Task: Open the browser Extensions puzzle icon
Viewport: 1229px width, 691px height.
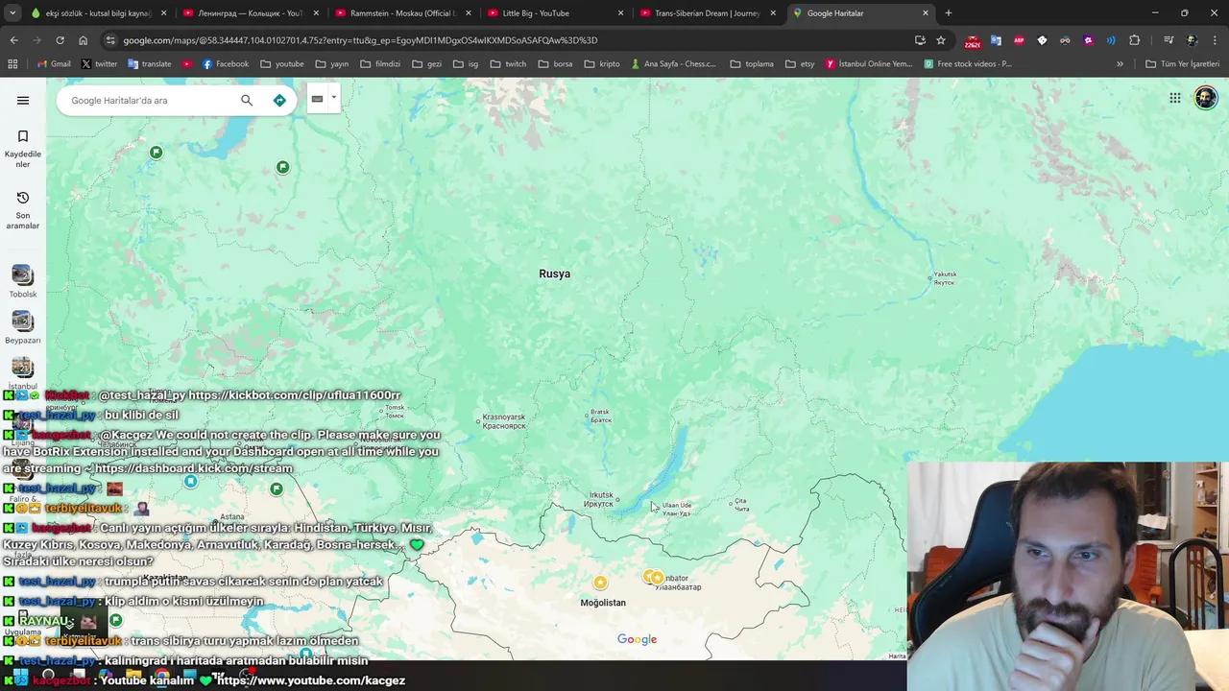Action: coord(1134,40)
